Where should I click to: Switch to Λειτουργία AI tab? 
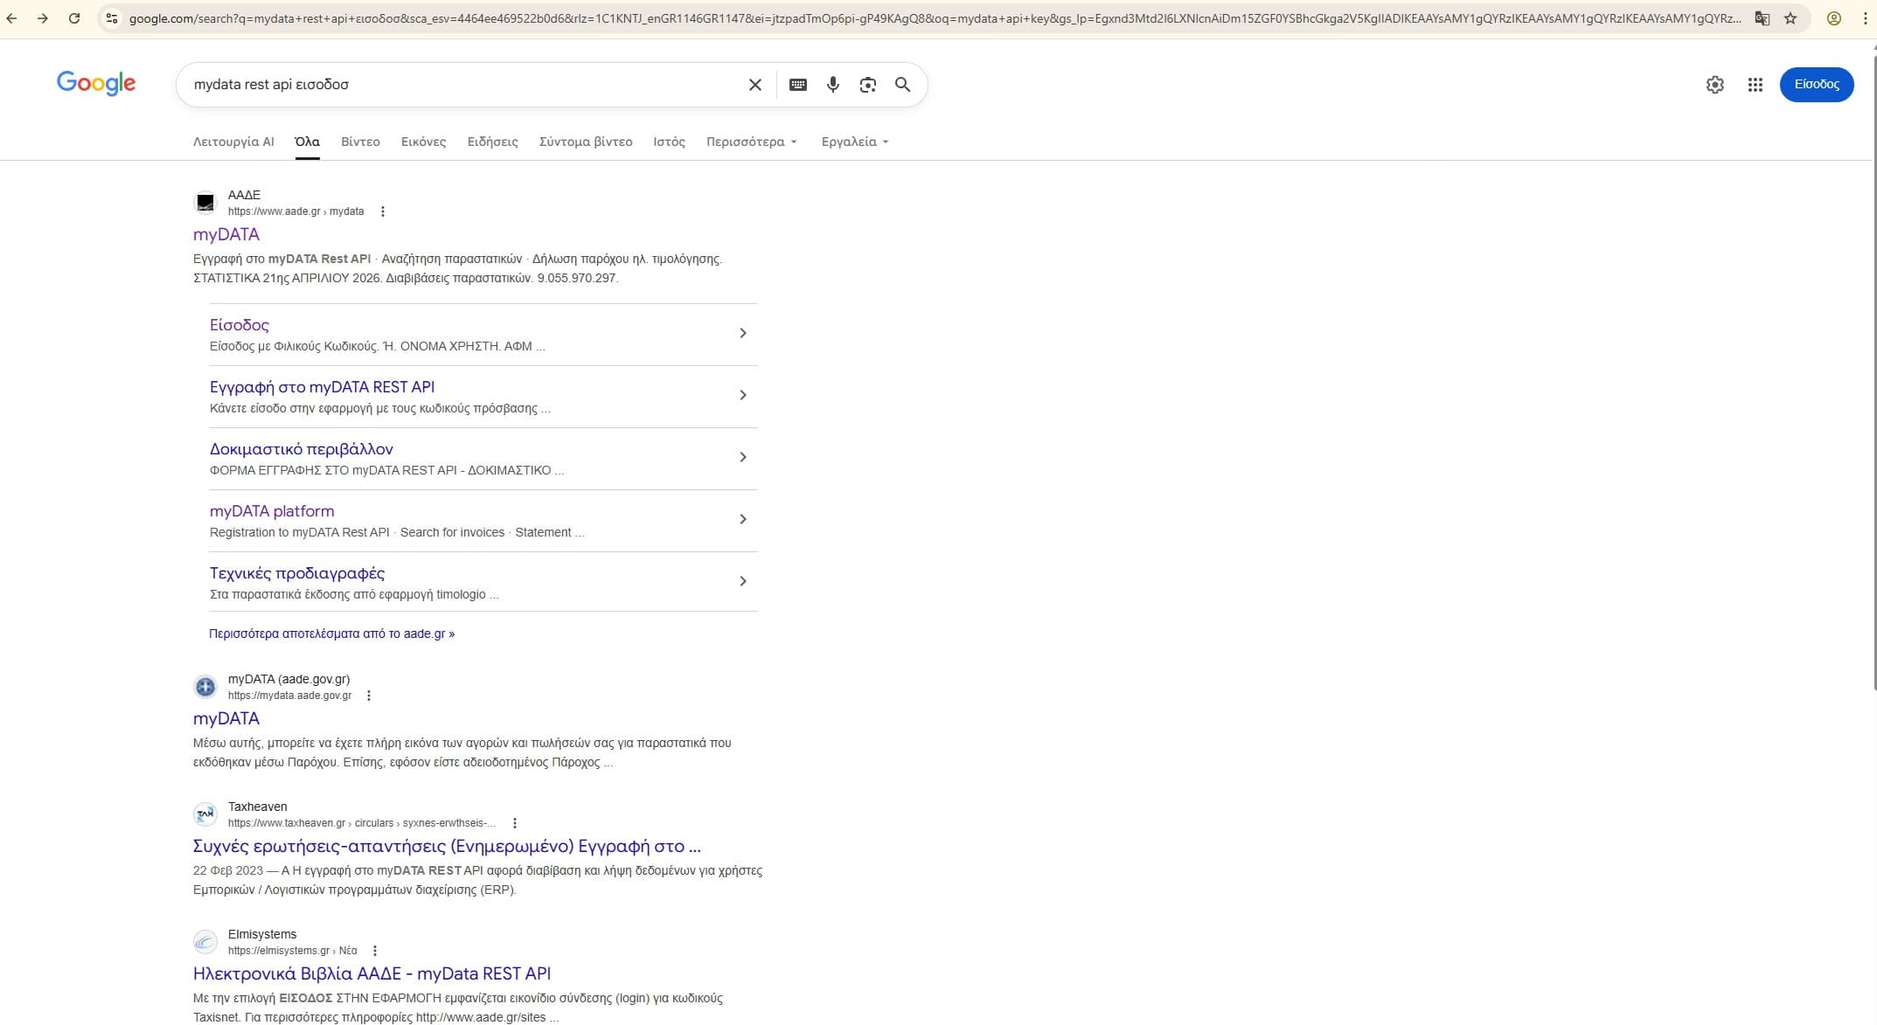233,142
